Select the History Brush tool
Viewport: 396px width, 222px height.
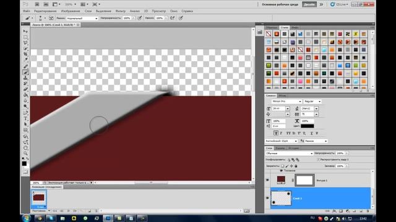25,84
